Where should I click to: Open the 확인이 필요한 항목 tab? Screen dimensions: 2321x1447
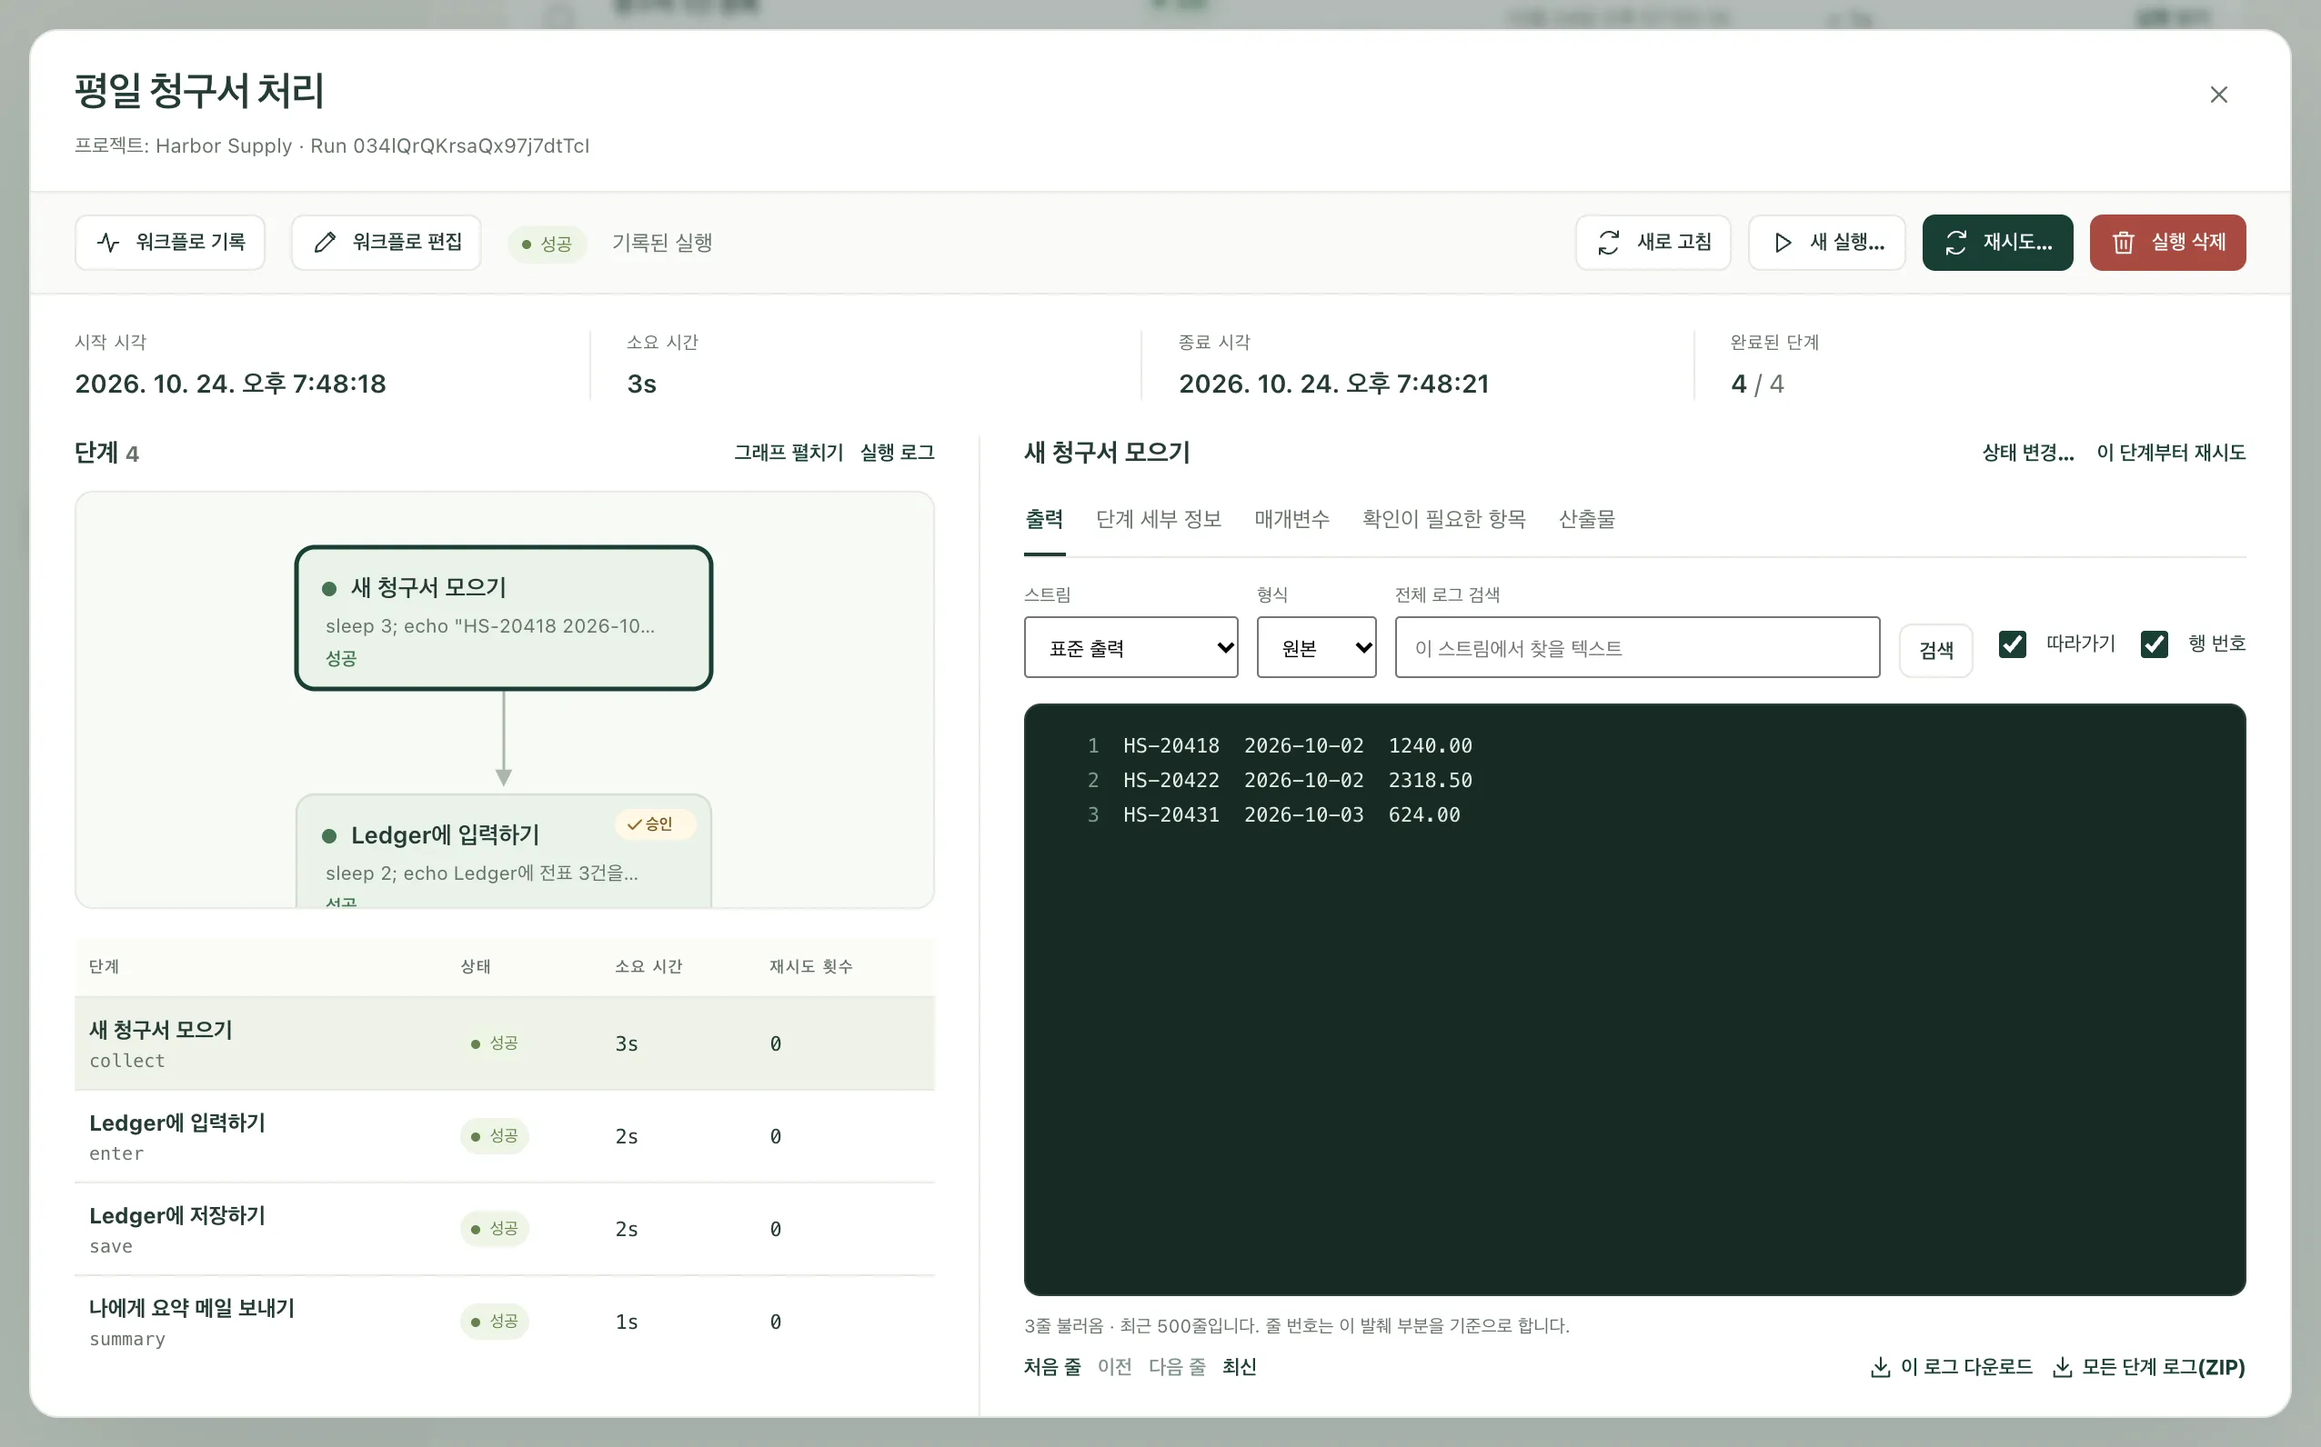1444,519
